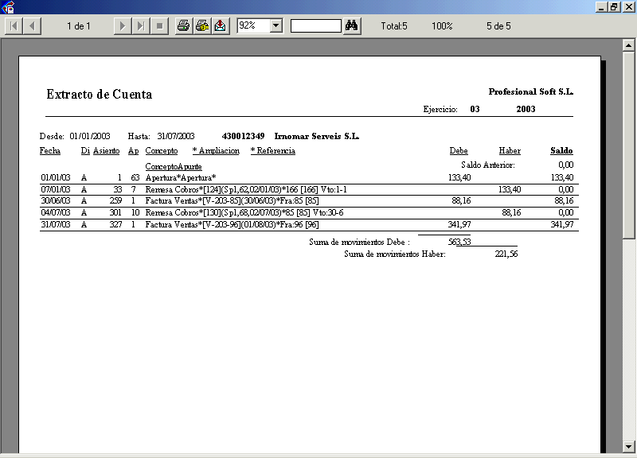Viewport: 637px width, 458px height.
Task: Export the report with envelope icon
Action: click(221, 26)
